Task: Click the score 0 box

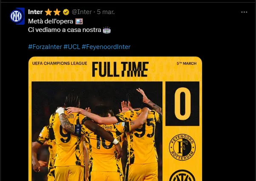Action: (182, 103)
